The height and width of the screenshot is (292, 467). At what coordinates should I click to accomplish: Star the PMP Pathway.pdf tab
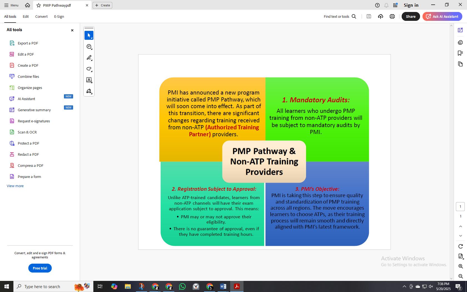[39, 5]
